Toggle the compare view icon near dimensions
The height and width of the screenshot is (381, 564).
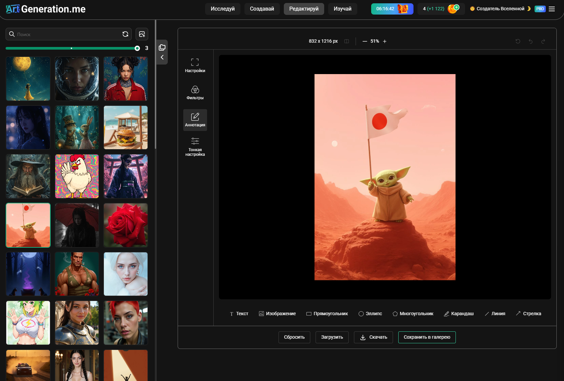click(x=347, y=41)
